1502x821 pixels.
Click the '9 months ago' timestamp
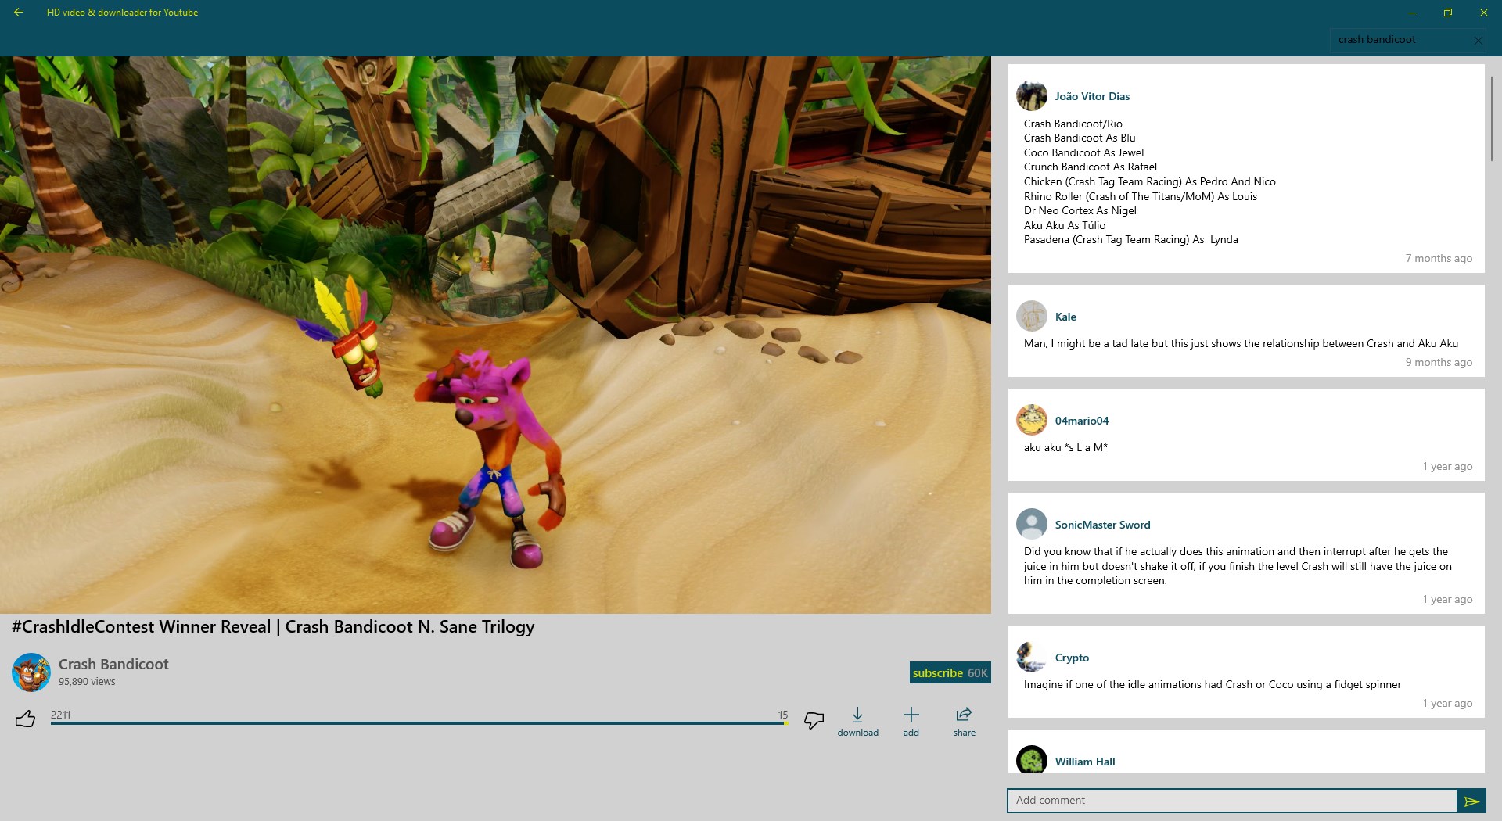(x=1439, y=362)
